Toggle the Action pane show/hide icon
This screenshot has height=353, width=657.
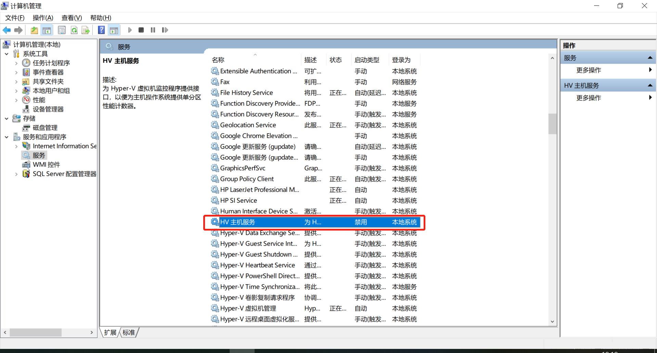click(x=114, y=30)
